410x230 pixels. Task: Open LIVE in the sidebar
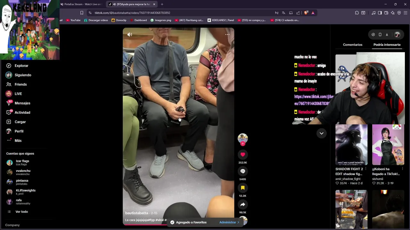click(18, 94)
